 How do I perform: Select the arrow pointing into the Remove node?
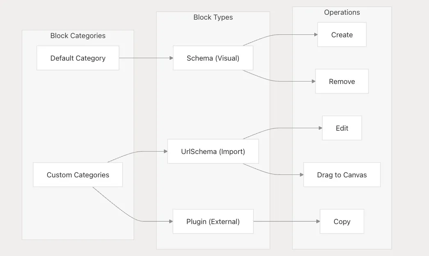click(283, 81)
